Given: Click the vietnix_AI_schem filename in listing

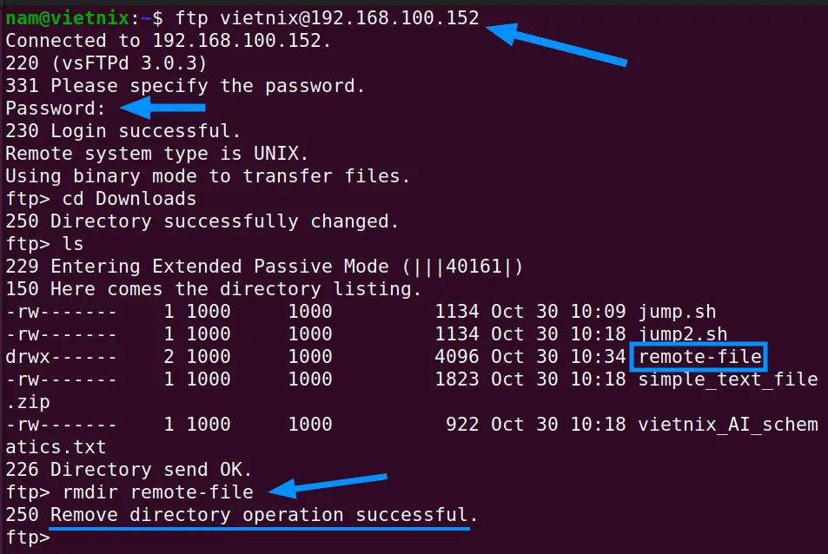Looking at the screenshot, I should pyautogui.click(x=728, y=425).
